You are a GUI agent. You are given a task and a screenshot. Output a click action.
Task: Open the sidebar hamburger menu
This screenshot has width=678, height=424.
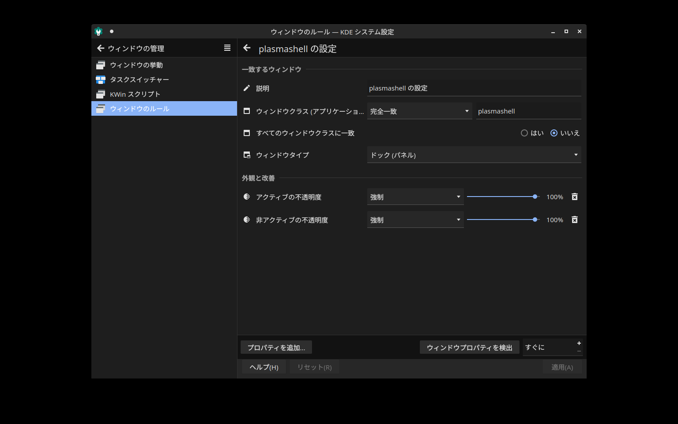tap(227, 48)
